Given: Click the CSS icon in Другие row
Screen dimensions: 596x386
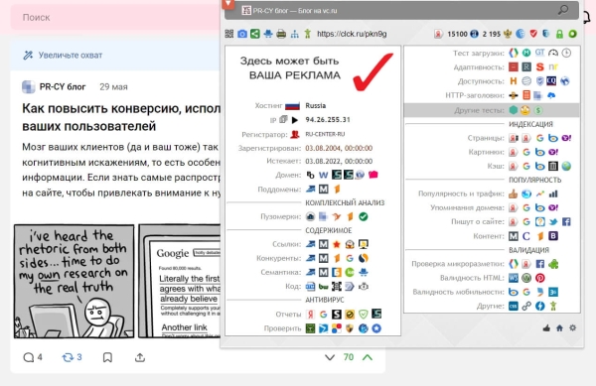Looking at the screenshot, I should tap(514, 306).
